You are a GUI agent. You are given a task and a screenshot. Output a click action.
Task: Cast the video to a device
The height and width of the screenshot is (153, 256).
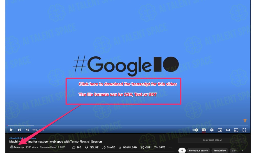(236, 130)
